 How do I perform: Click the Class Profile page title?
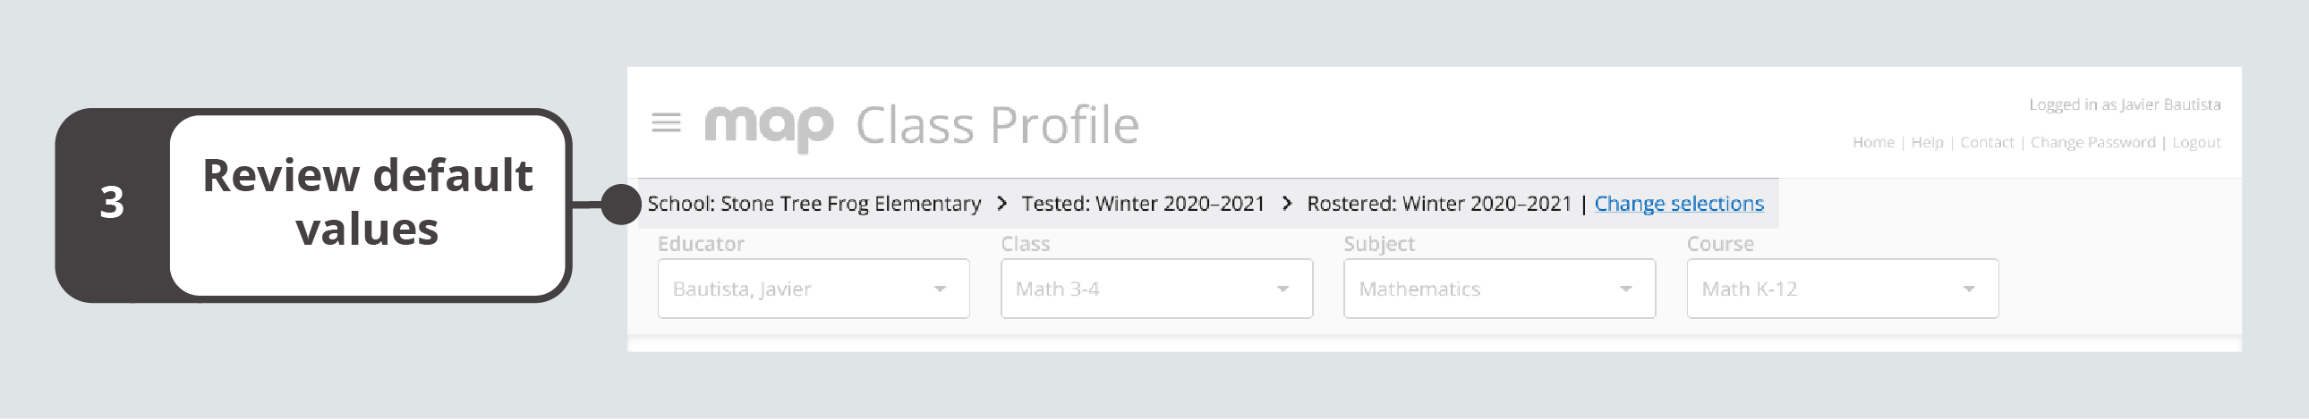coord(997,125)
